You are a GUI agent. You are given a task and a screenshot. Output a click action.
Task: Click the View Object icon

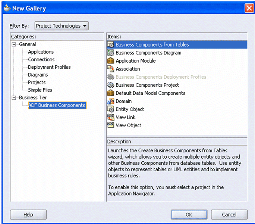pyautogui.click(x=111, y=125)
